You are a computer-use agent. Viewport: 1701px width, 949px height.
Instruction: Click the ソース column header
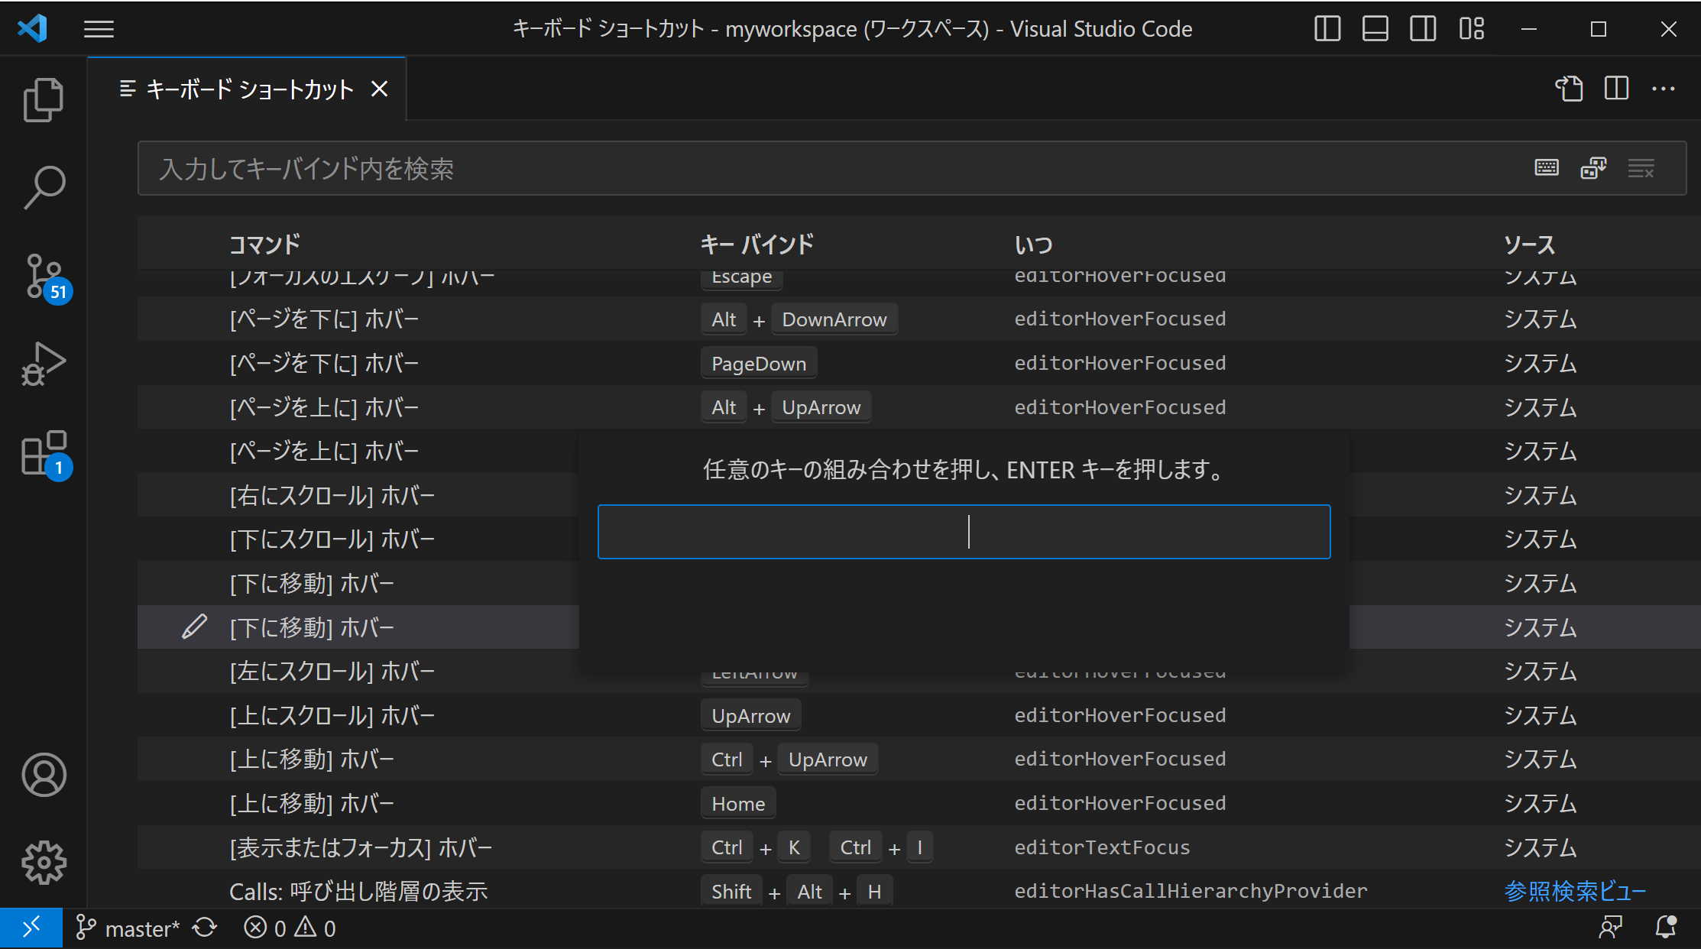pos(1529,245)
